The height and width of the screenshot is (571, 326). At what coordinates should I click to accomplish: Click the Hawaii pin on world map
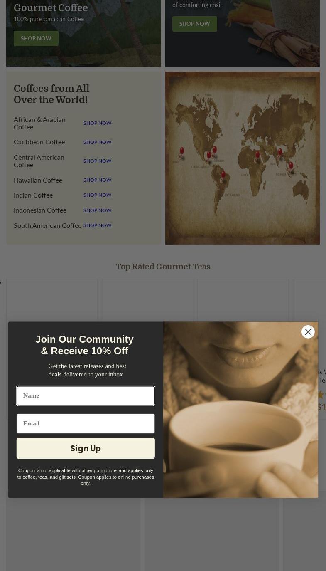(x=181, y=153)
